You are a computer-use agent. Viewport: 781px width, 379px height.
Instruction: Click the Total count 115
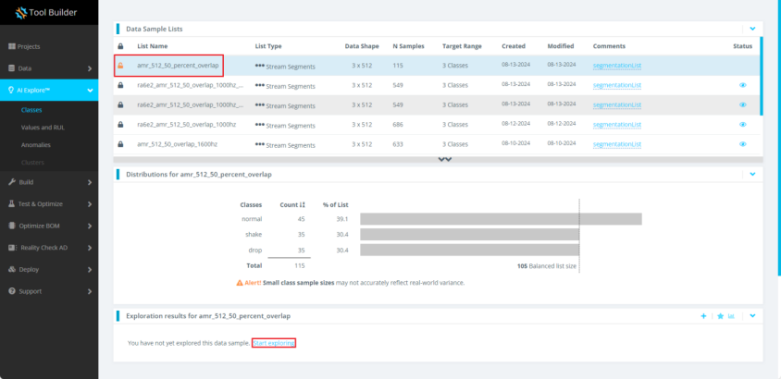click(299, 265)
